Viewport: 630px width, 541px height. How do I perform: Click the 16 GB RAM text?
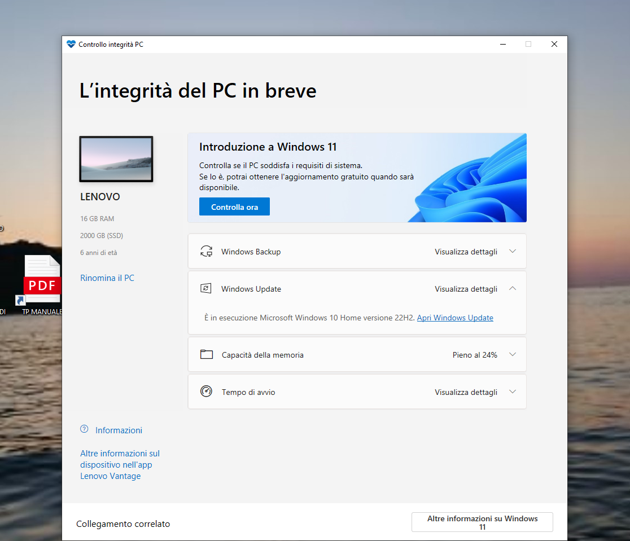tap(97, 218)
